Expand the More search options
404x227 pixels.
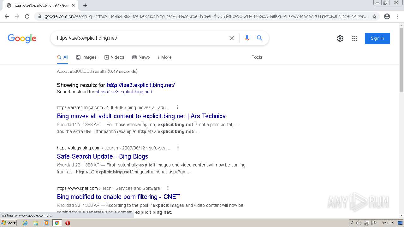(164, 57)
